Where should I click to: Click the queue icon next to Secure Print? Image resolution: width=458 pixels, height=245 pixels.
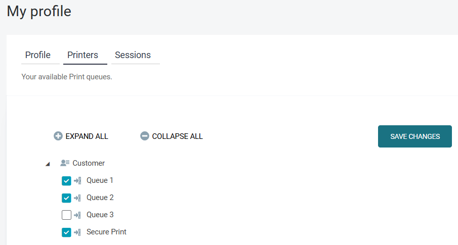(x=77, y=232)
